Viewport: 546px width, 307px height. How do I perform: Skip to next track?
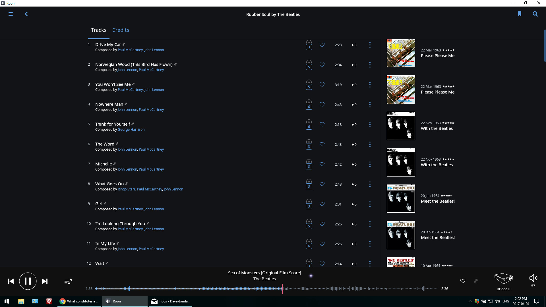(45, 281)
